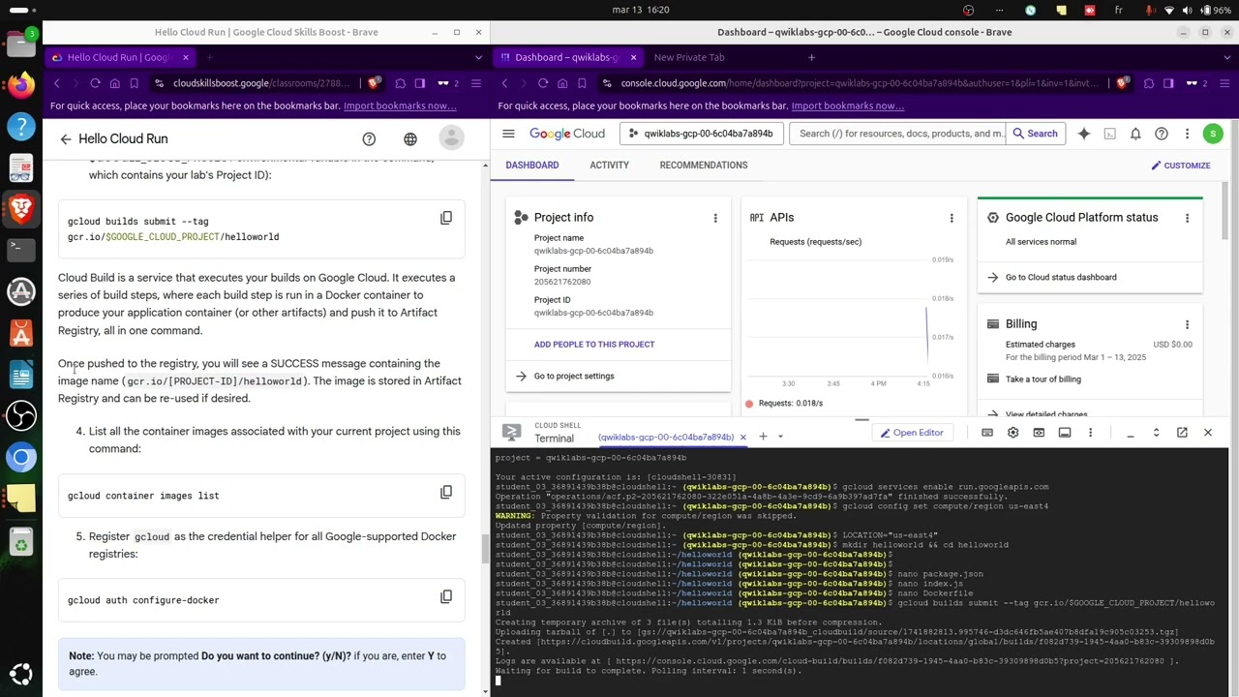Close the Cloud Shell panel
The width and height of the screenshot is (1239, 697).
click(x=1207, y=433)
